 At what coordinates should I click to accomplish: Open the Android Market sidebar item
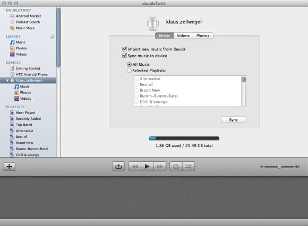25,16
